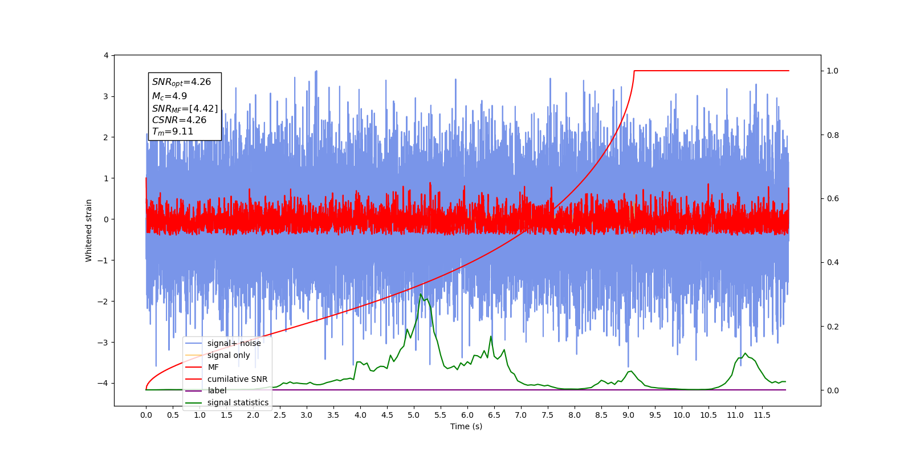Click the 'Whitened strain' y-axis label
Viewport: 912px width, 456px height.
[x=88, y=230]
